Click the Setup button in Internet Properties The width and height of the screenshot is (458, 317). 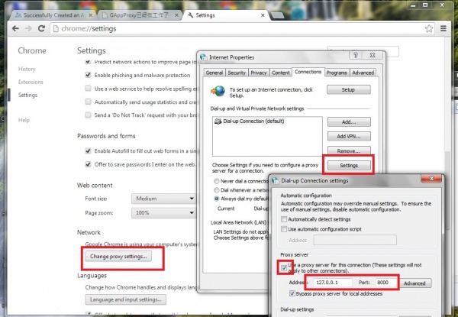(x=349, y=89)
